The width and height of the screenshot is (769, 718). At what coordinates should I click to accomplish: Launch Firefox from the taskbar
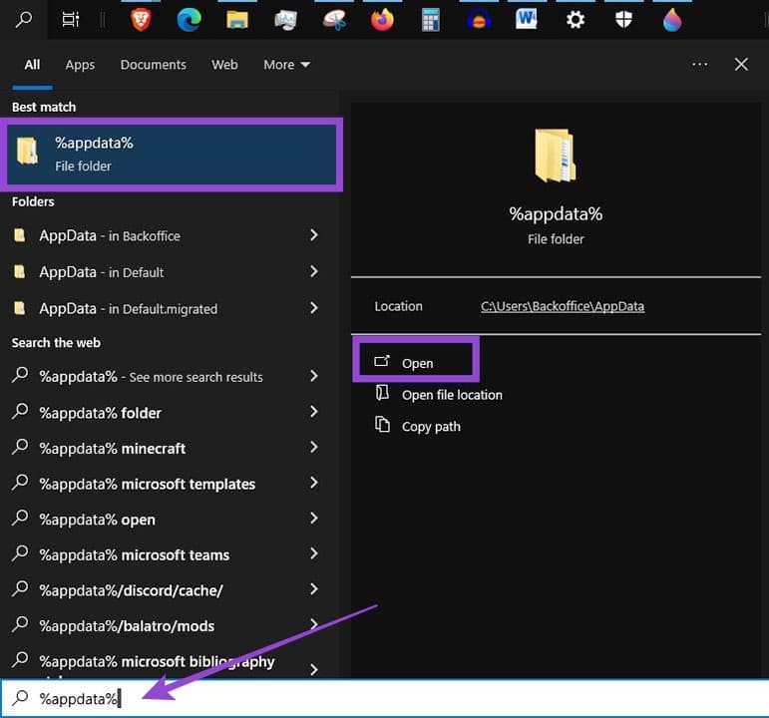pos(382,19)
